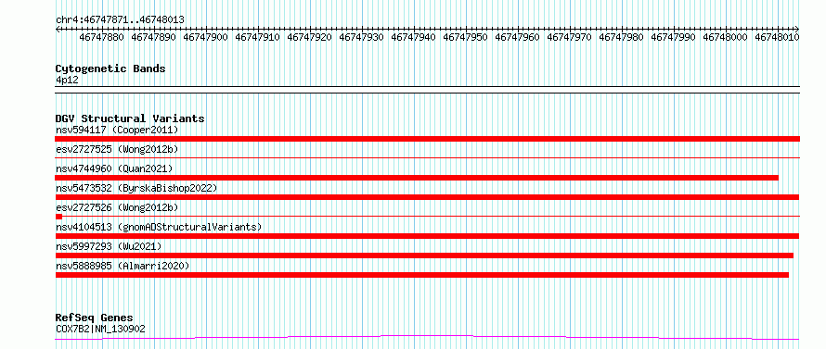Click ruler position 46747920

(x=309, y=37)
